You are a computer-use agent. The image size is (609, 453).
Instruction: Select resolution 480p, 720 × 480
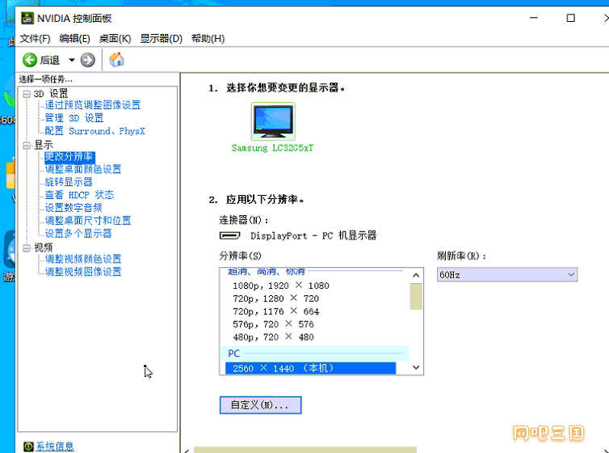[273, 337]
